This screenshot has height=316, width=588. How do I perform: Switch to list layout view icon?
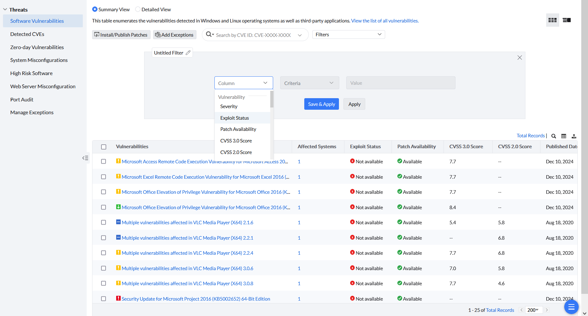pos(566,20)
